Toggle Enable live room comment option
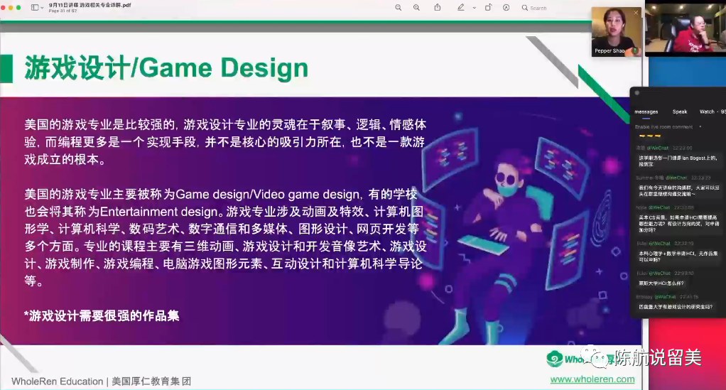726x390 pixels. click(x=700, y=126)
